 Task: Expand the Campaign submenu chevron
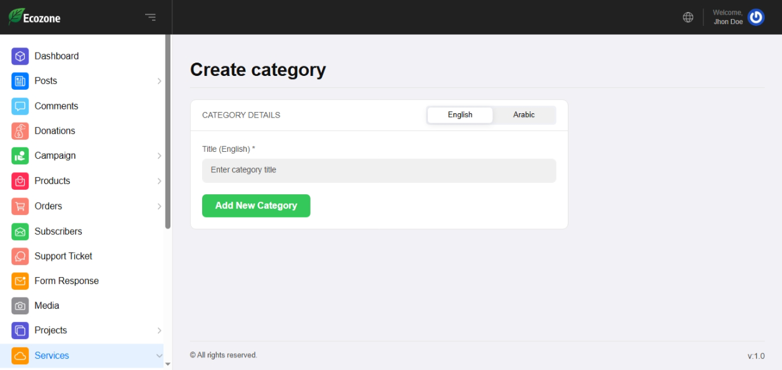[159, 156]
